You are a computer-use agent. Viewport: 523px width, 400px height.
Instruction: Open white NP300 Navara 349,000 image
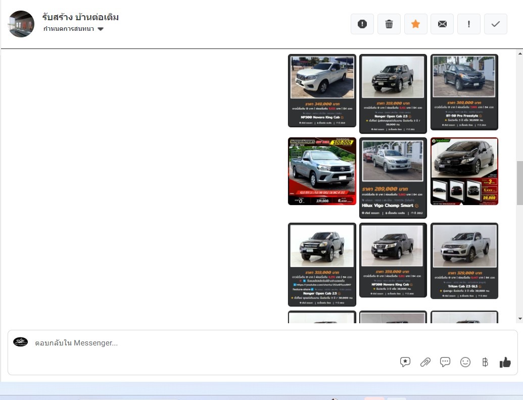pyautogui.click(x=322, y=91)
